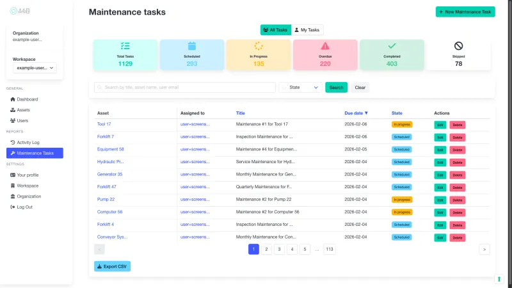The width and height of the screenshot is (512, 288).
Task: Click the Clear filter button
Action: [360, 88]
